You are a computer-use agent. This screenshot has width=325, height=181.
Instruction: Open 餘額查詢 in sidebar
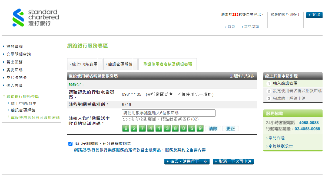15,47
